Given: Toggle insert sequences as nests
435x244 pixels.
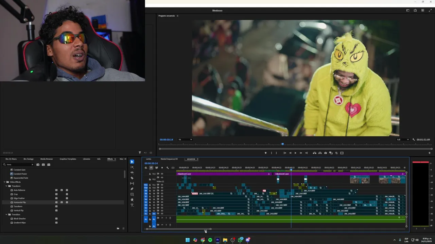Looking at the screenshot, I should click(x=146, y=168).
